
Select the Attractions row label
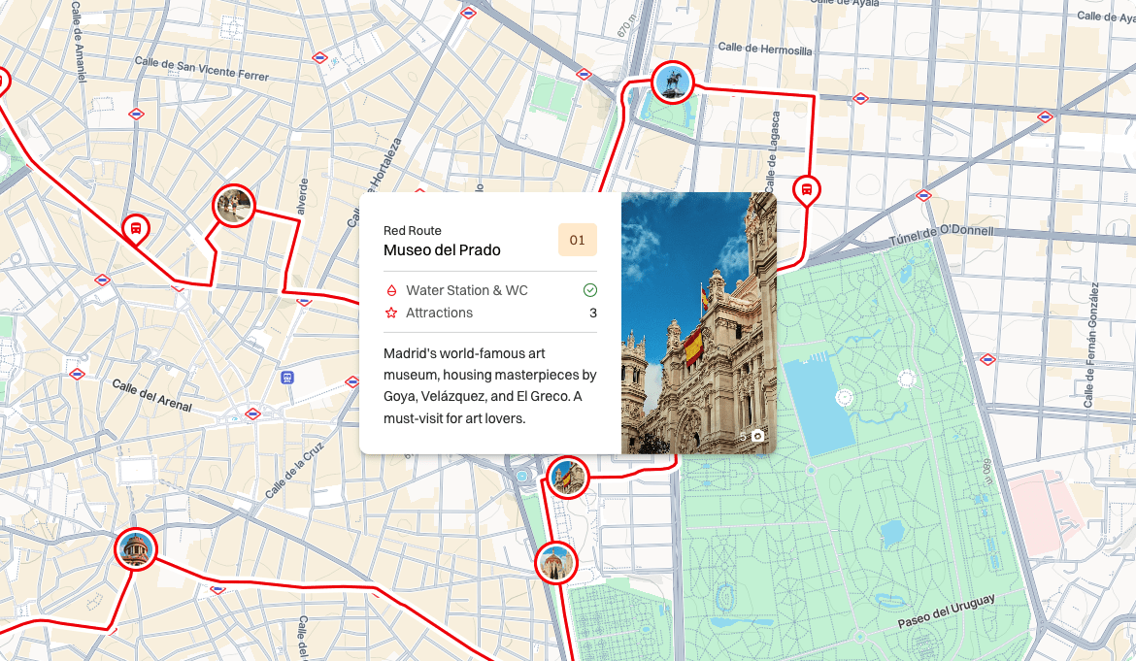(439, 313)
